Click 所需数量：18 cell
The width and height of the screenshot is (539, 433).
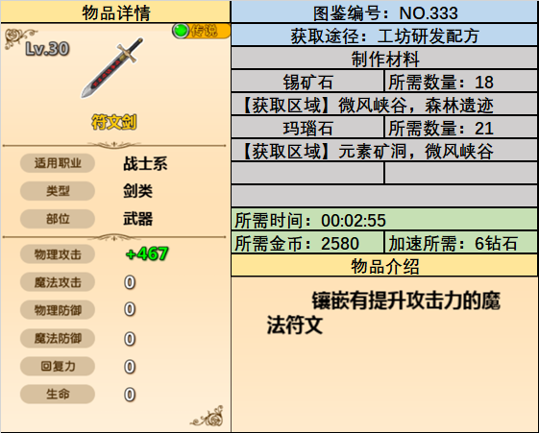click(x=461, y=82)
